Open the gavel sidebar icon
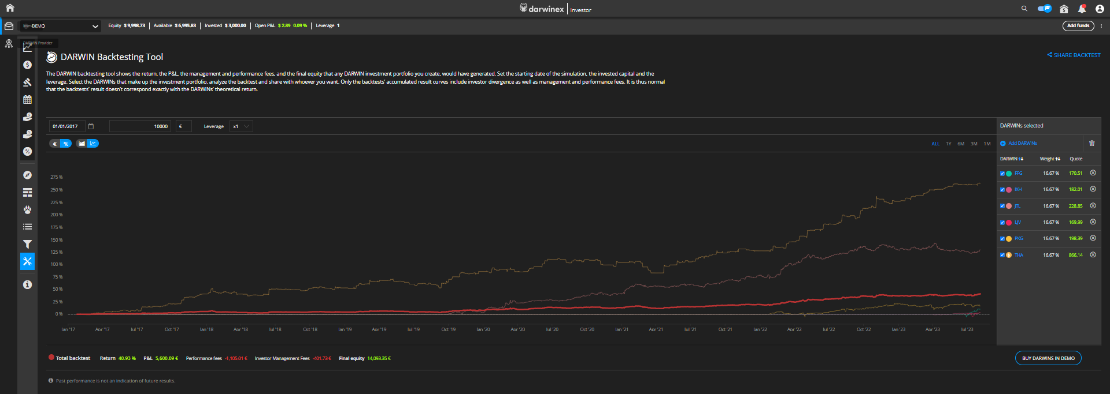Viewport: 1110px width, 394px height. (27, 82)
